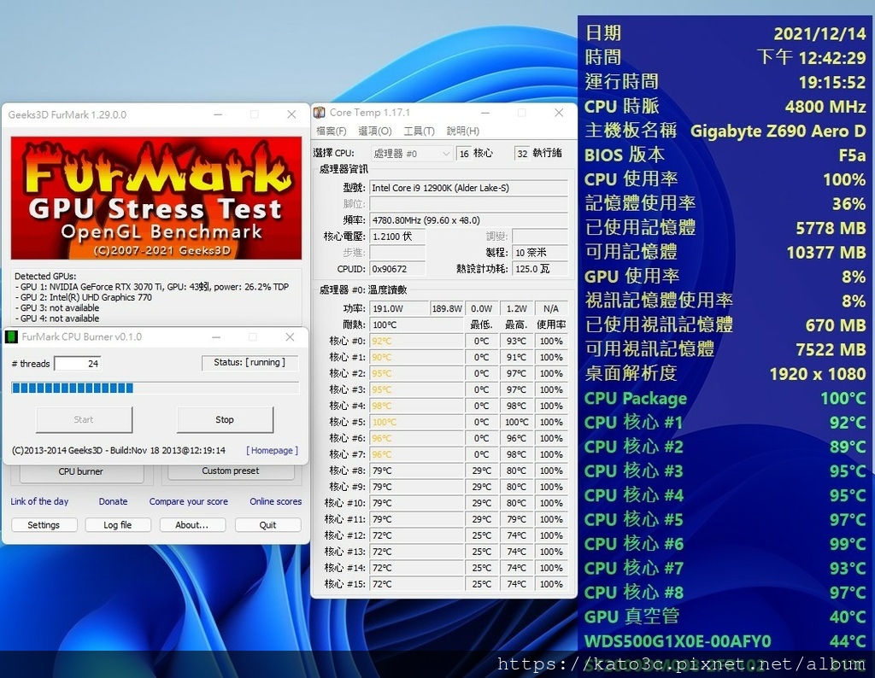Click the CPU 核心 #6 99°C overlay row
The width and height of the screenshot is (875, 678).
(725, 544)
